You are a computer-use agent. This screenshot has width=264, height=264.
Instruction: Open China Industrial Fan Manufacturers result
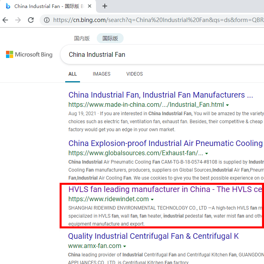tap(161, 95)
